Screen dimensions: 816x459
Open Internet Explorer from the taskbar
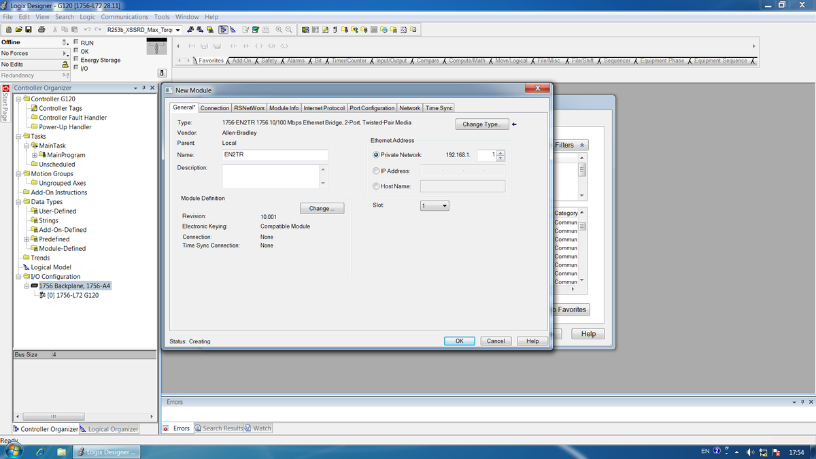[40, 452]
